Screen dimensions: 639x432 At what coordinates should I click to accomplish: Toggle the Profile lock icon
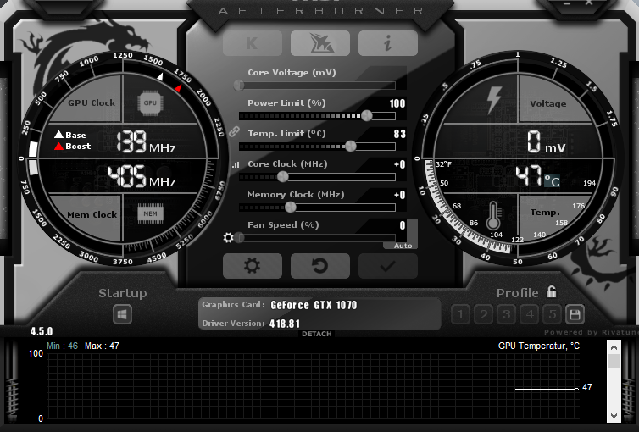[x=552, y=292]
